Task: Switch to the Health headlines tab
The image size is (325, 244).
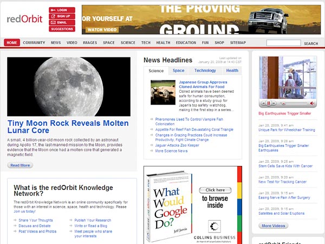Action: (232, 70)
